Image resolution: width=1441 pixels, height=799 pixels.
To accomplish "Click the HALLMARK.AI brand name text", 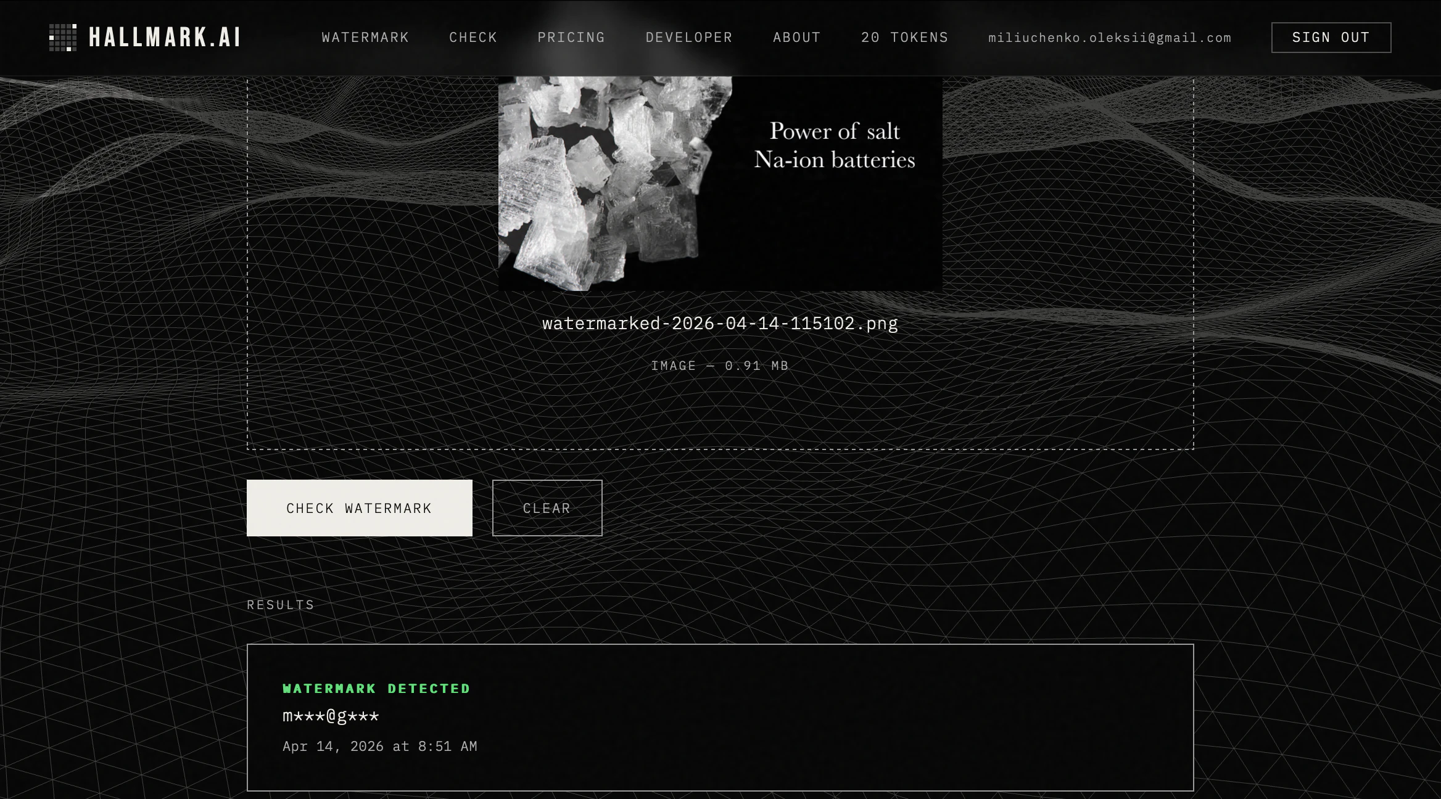I will click(165, 38).
